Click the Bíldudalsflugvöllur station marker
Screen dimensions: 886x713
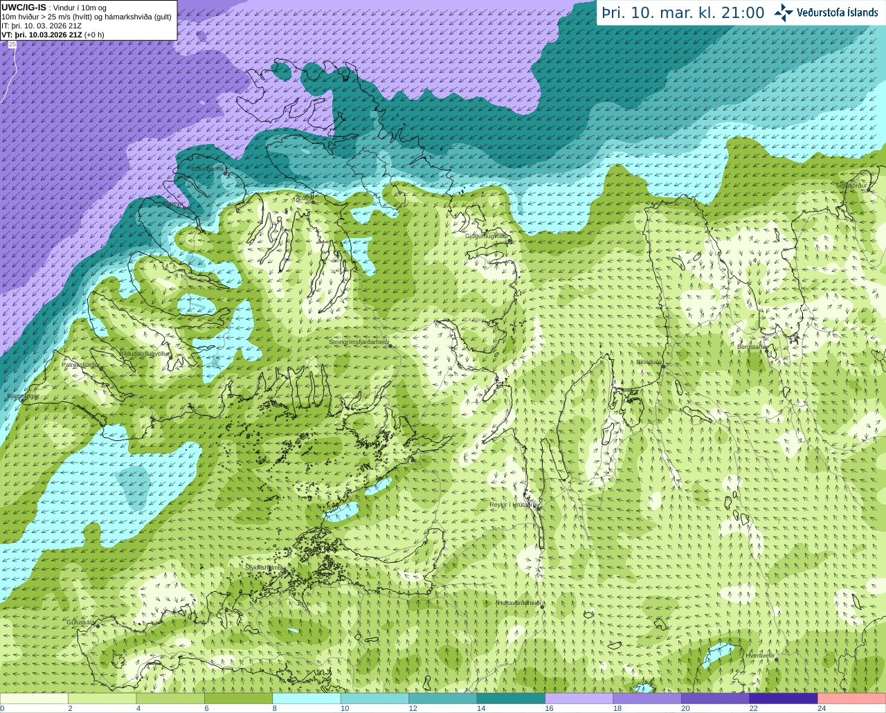172,359
